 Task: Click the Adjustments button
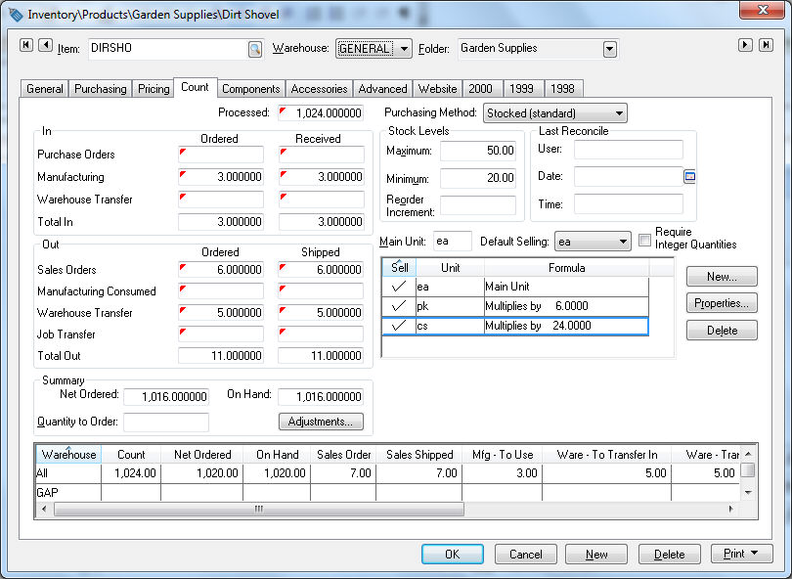[321, 422]
